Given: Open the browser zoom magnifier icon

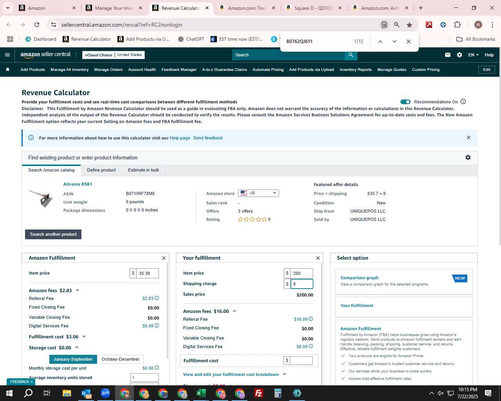Looking at the screenshot, I should 397,25.
